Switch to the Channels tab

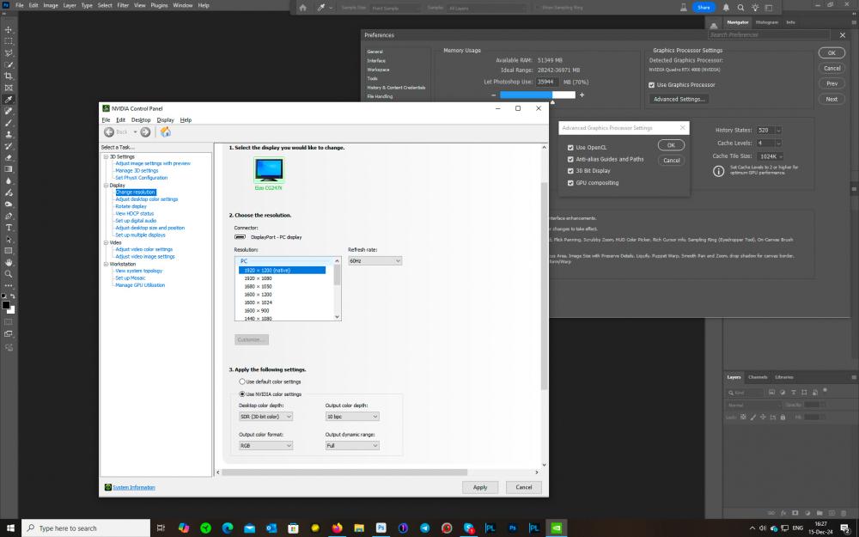[758, 377]
